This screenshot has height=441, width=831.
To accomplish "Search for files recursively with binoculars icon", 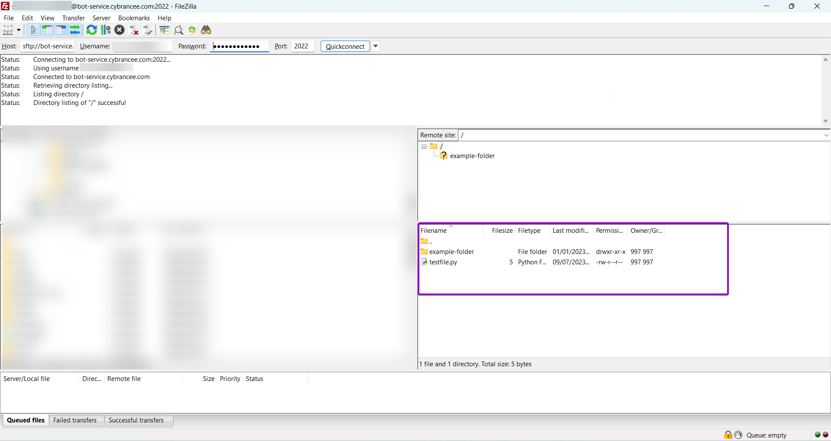I will [x=206, y=30].
